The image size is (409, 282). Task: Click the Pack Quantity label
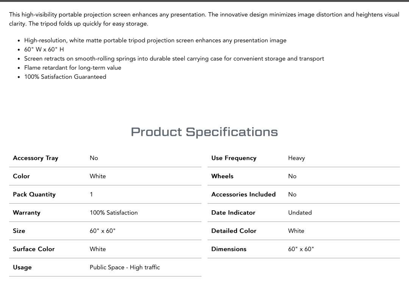pyautogui.click(x=34, y=194)
